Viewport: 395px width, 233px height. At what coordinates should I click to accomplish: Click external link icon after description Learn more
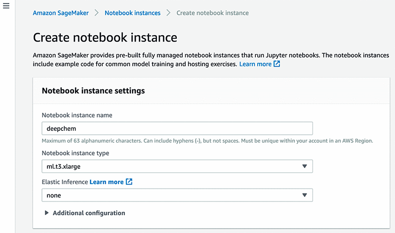pyautogui.click(x=277, y=64)
